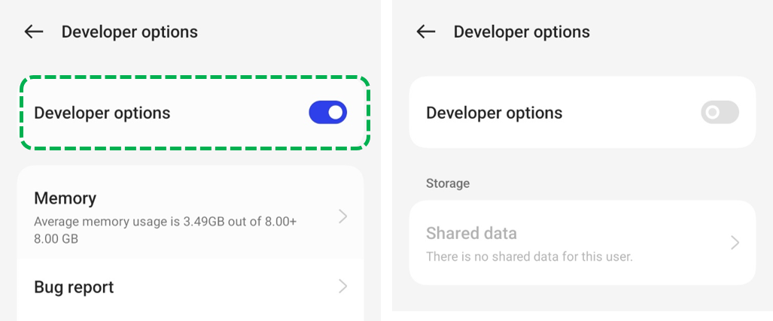
Task: Select the greyed Shared data entry
Action: [583, 243]
